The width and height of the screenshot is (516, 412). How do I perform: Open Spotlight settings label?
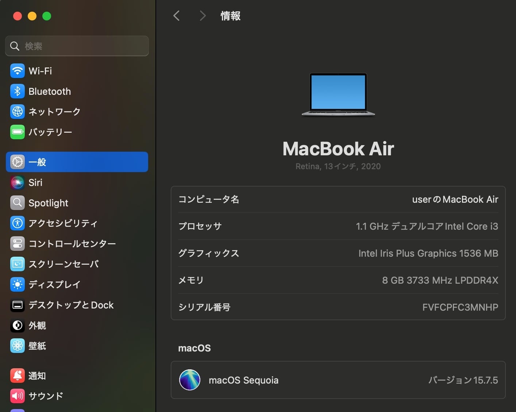click(48, 203)
